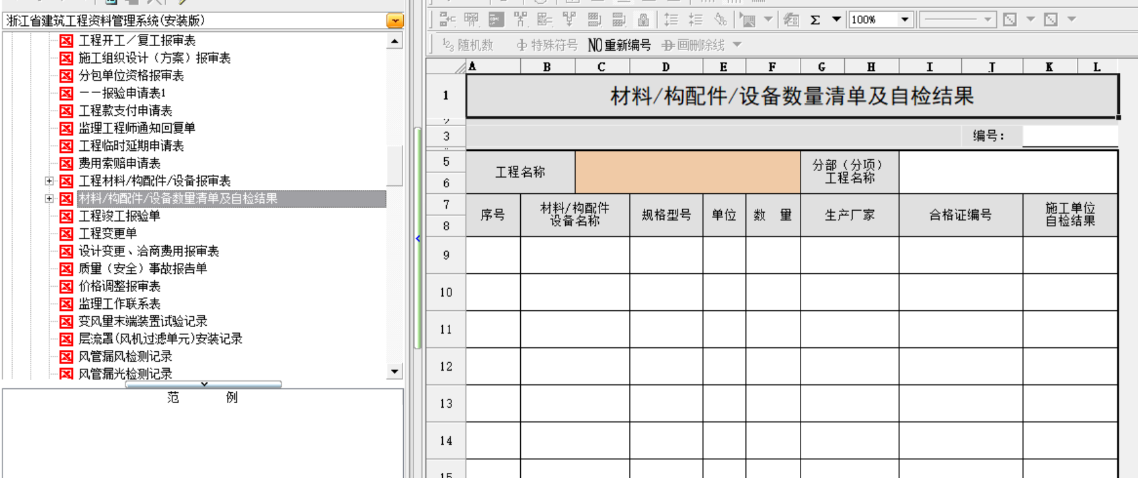
Task: Click the lock cells toolbar icon
Action: tap(643, 20)
